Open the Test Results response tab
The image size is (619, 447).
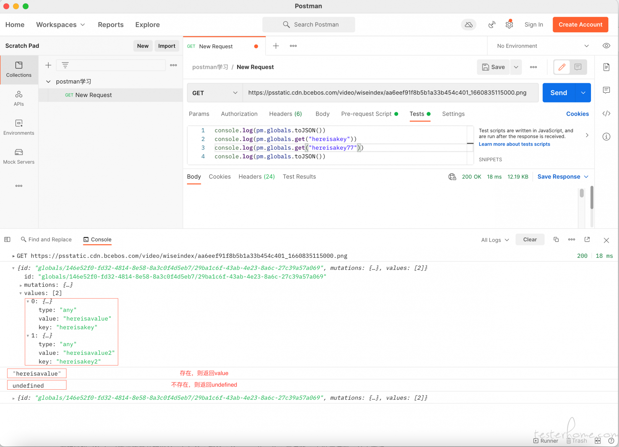click(299, 177)
